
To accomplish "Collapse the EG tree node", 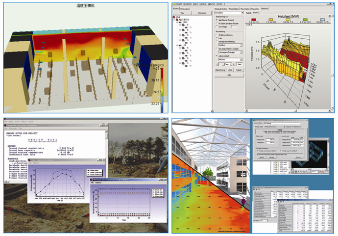I will coord(177,45).
